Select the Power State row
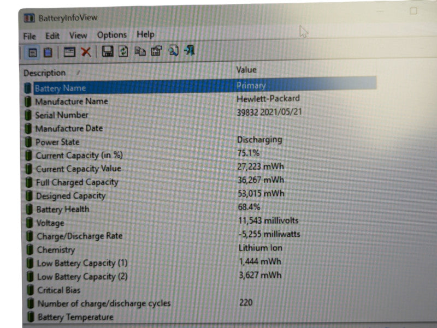This screenshot has height=328, width=437. pyautogui.click(x=199, y=141)
